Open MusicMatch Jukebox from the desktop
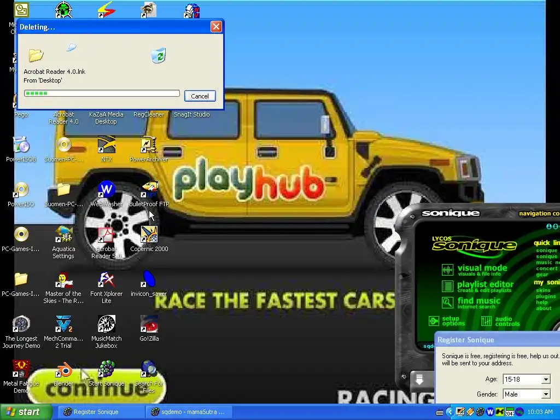The width and height of the screenshot is (560, 420). [107, 332]
